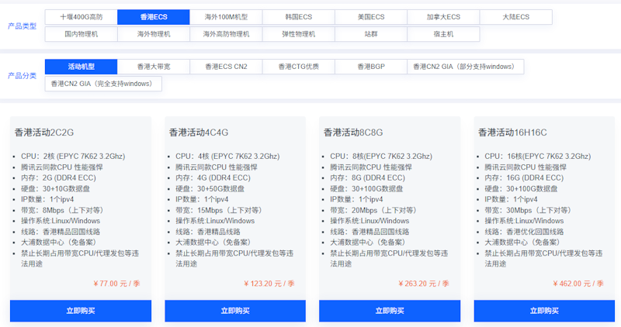Viewport: 621px width, 327px height.
Task: Select the 活动机型 category tab
Action: (81, 67)
